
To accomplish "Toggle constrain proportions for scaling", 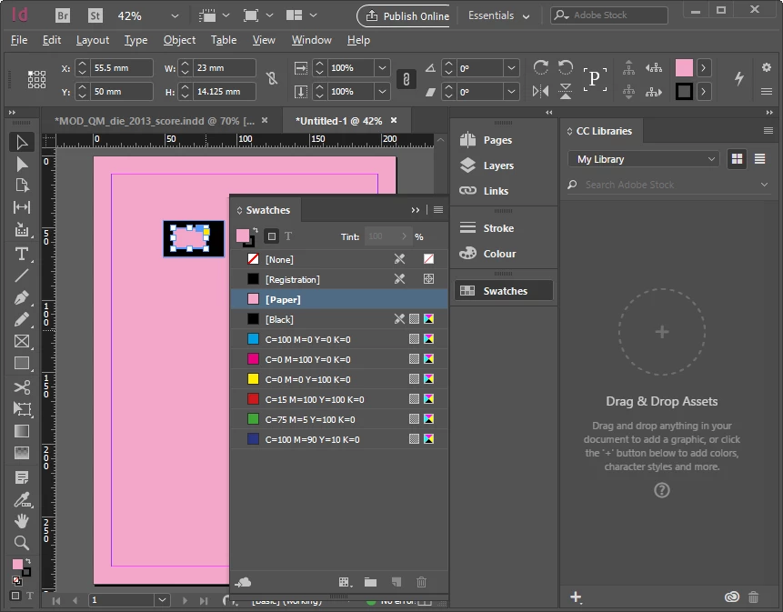I will pos(406,79).
